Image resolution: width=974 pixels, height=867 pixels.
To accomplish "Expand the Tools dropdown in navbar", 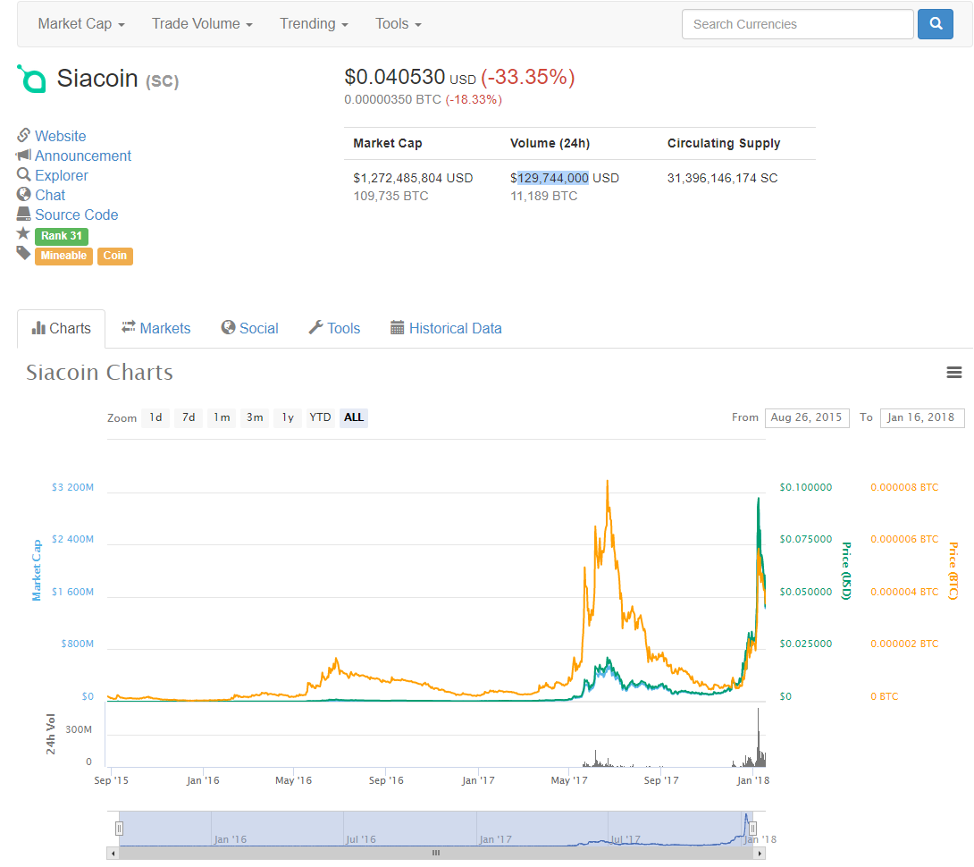I will [x=399, y=24].
